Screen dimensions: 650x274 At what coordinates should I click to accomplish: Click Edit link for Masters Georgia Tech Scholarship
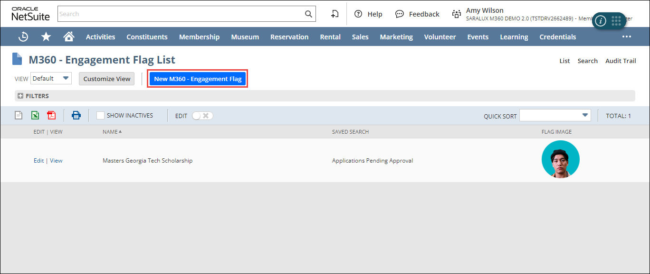coord(38,161)
